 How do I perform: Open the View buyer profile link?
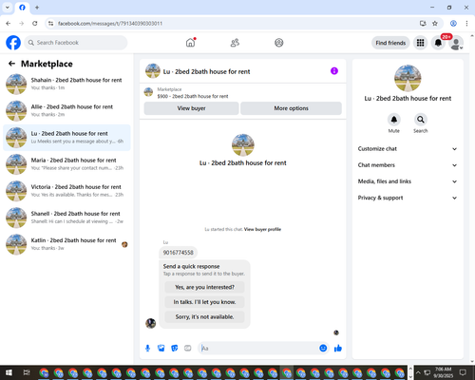(x=262, y=229)
